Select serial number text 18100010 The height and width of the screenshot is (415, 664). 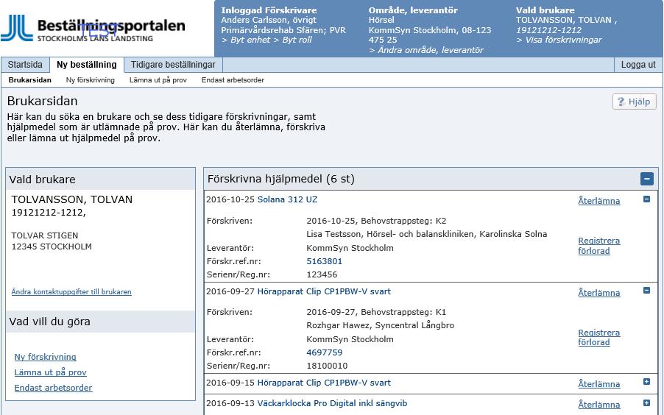[x=327, y=366]
